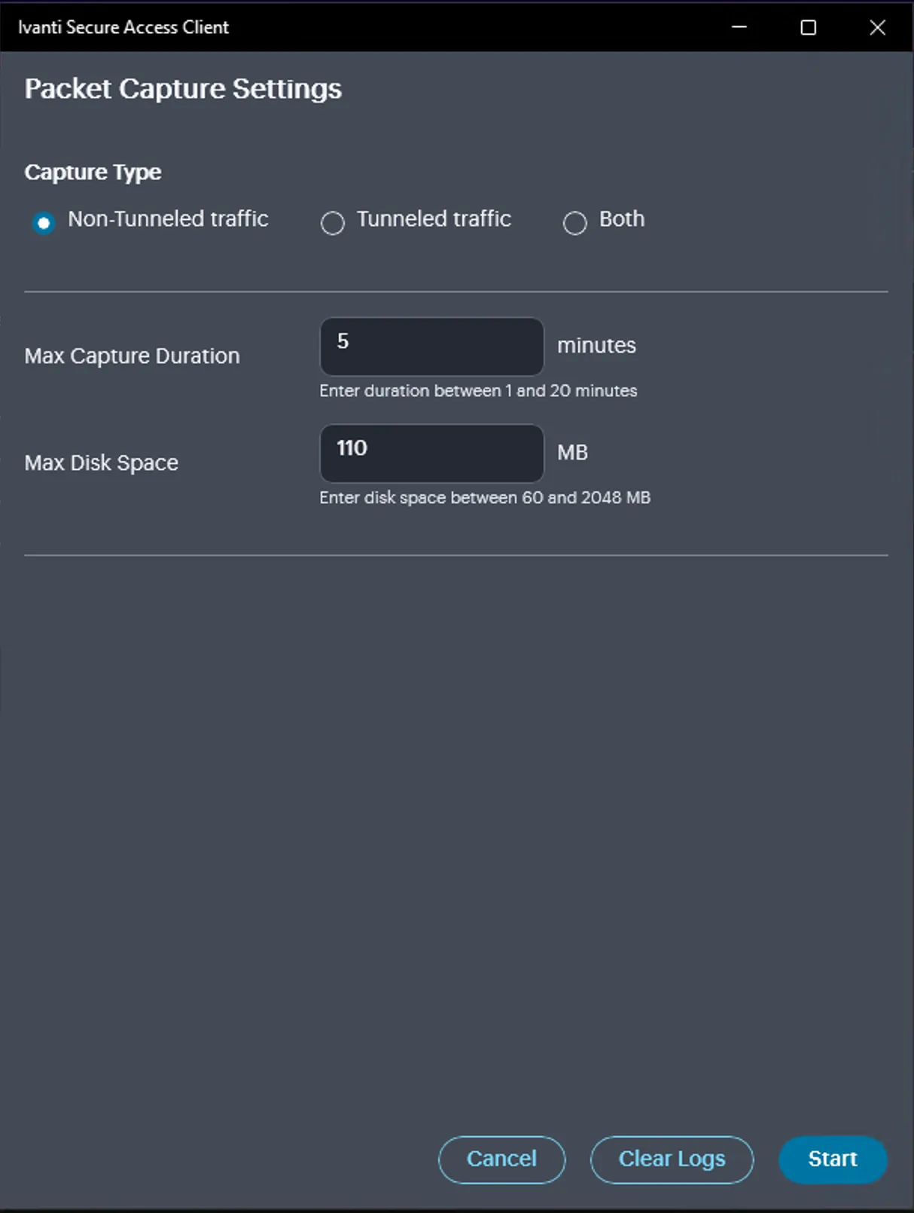Maximize the Ivanti client window
This screenshot has width=914, height=1213.
pyautogui.click(x=808, y=27)
